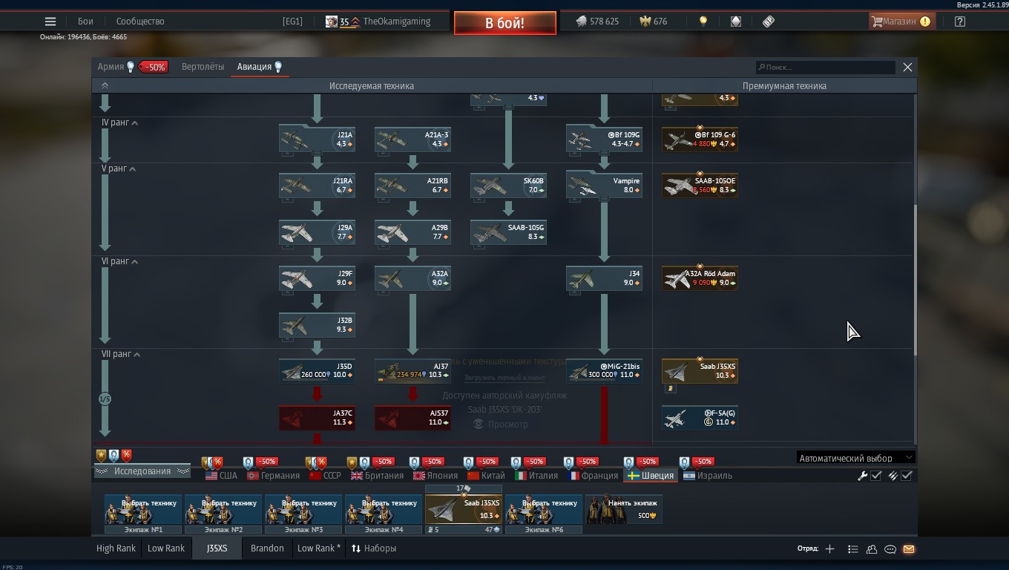The image size is (1009, 570).
Task: Open the main hamburger menu
Action: [50, 22]
